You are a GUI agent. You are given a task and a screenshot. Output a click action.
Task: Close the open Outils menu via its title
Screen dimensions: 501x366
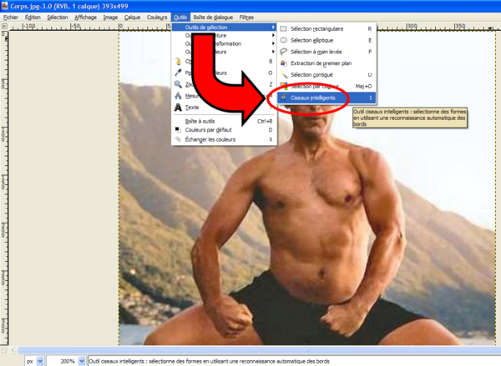180,18
